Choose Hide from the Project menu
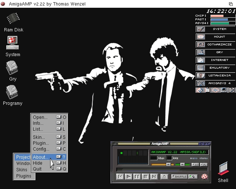This screenshot has width=236, height=189. [49, 163]
